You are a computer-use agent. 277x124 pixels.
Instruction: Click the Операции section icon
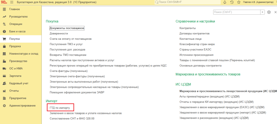(x=4, y=24)
